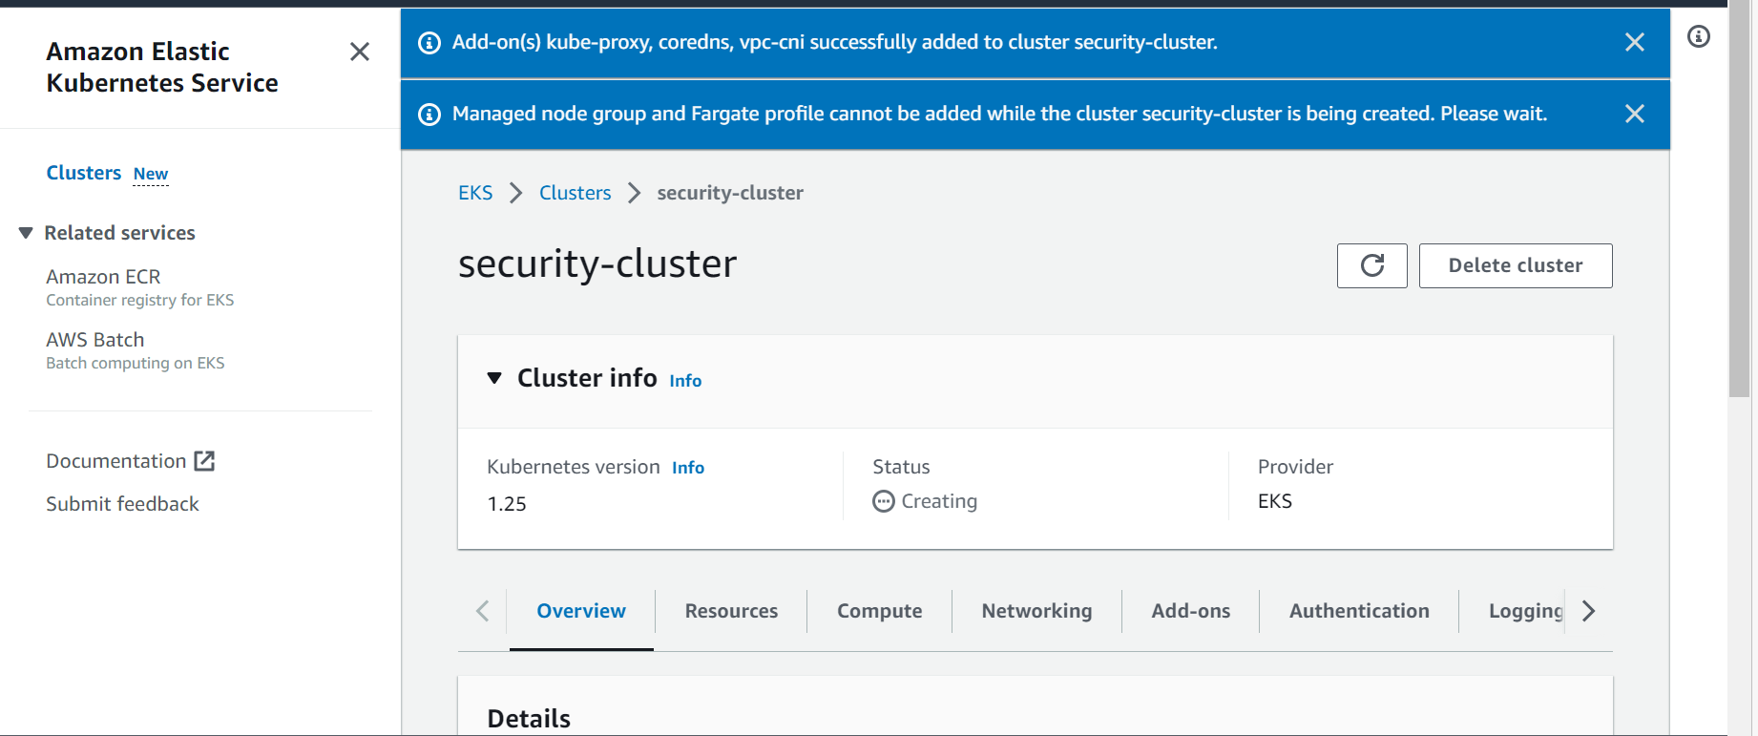Collapse the Related services section

pyautogui.click(x=26, y=233)
